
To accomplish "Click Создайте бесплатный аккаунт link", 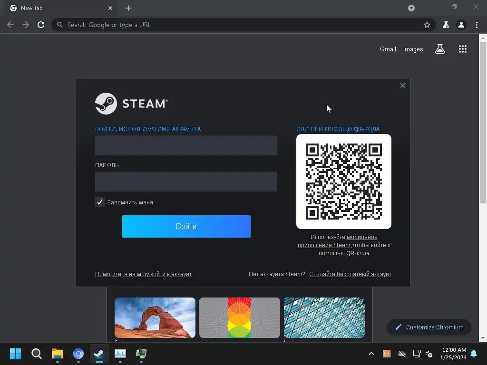I will coord(350,274).
